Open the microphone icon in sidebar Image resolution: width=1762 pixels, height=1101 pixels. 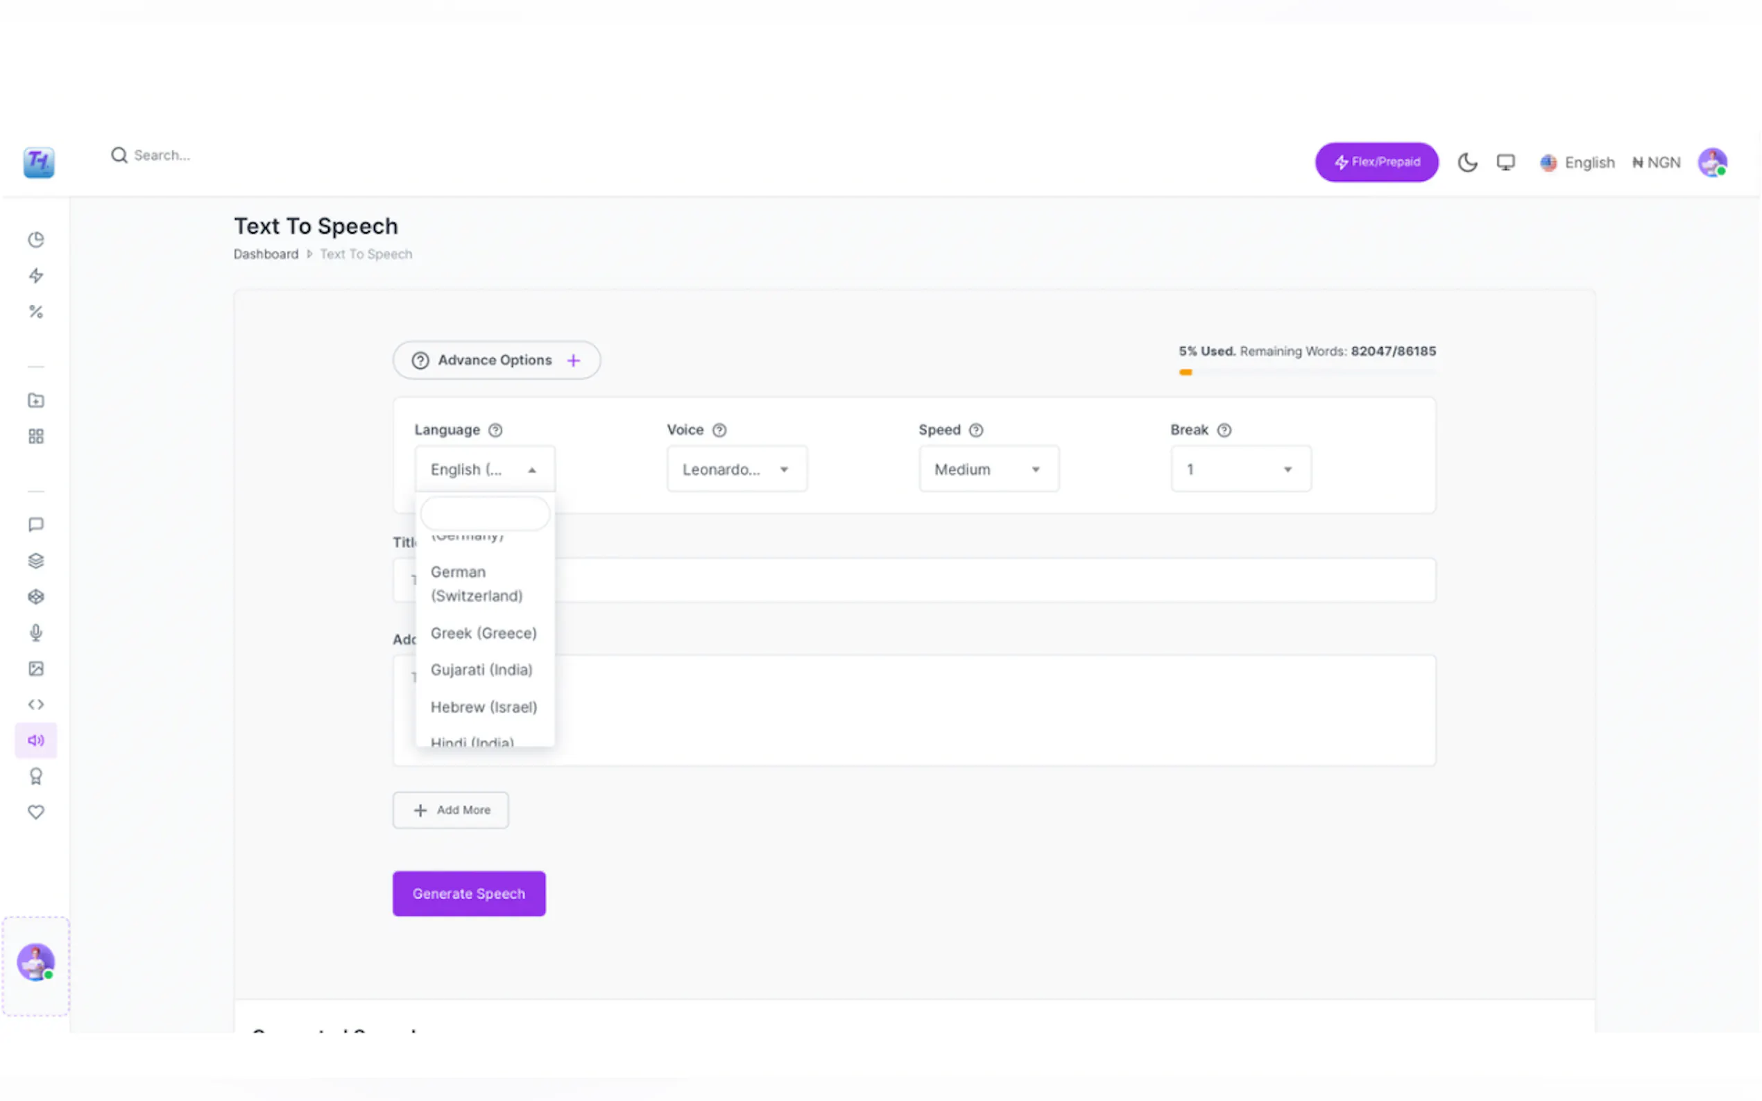(x=35, y=632)
